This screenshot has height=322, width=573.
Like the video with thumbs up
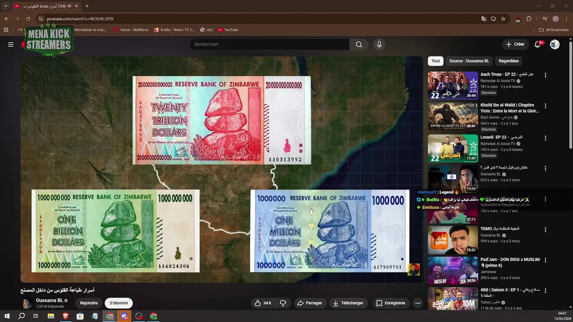pyautogui.click(x=263, y=303)
